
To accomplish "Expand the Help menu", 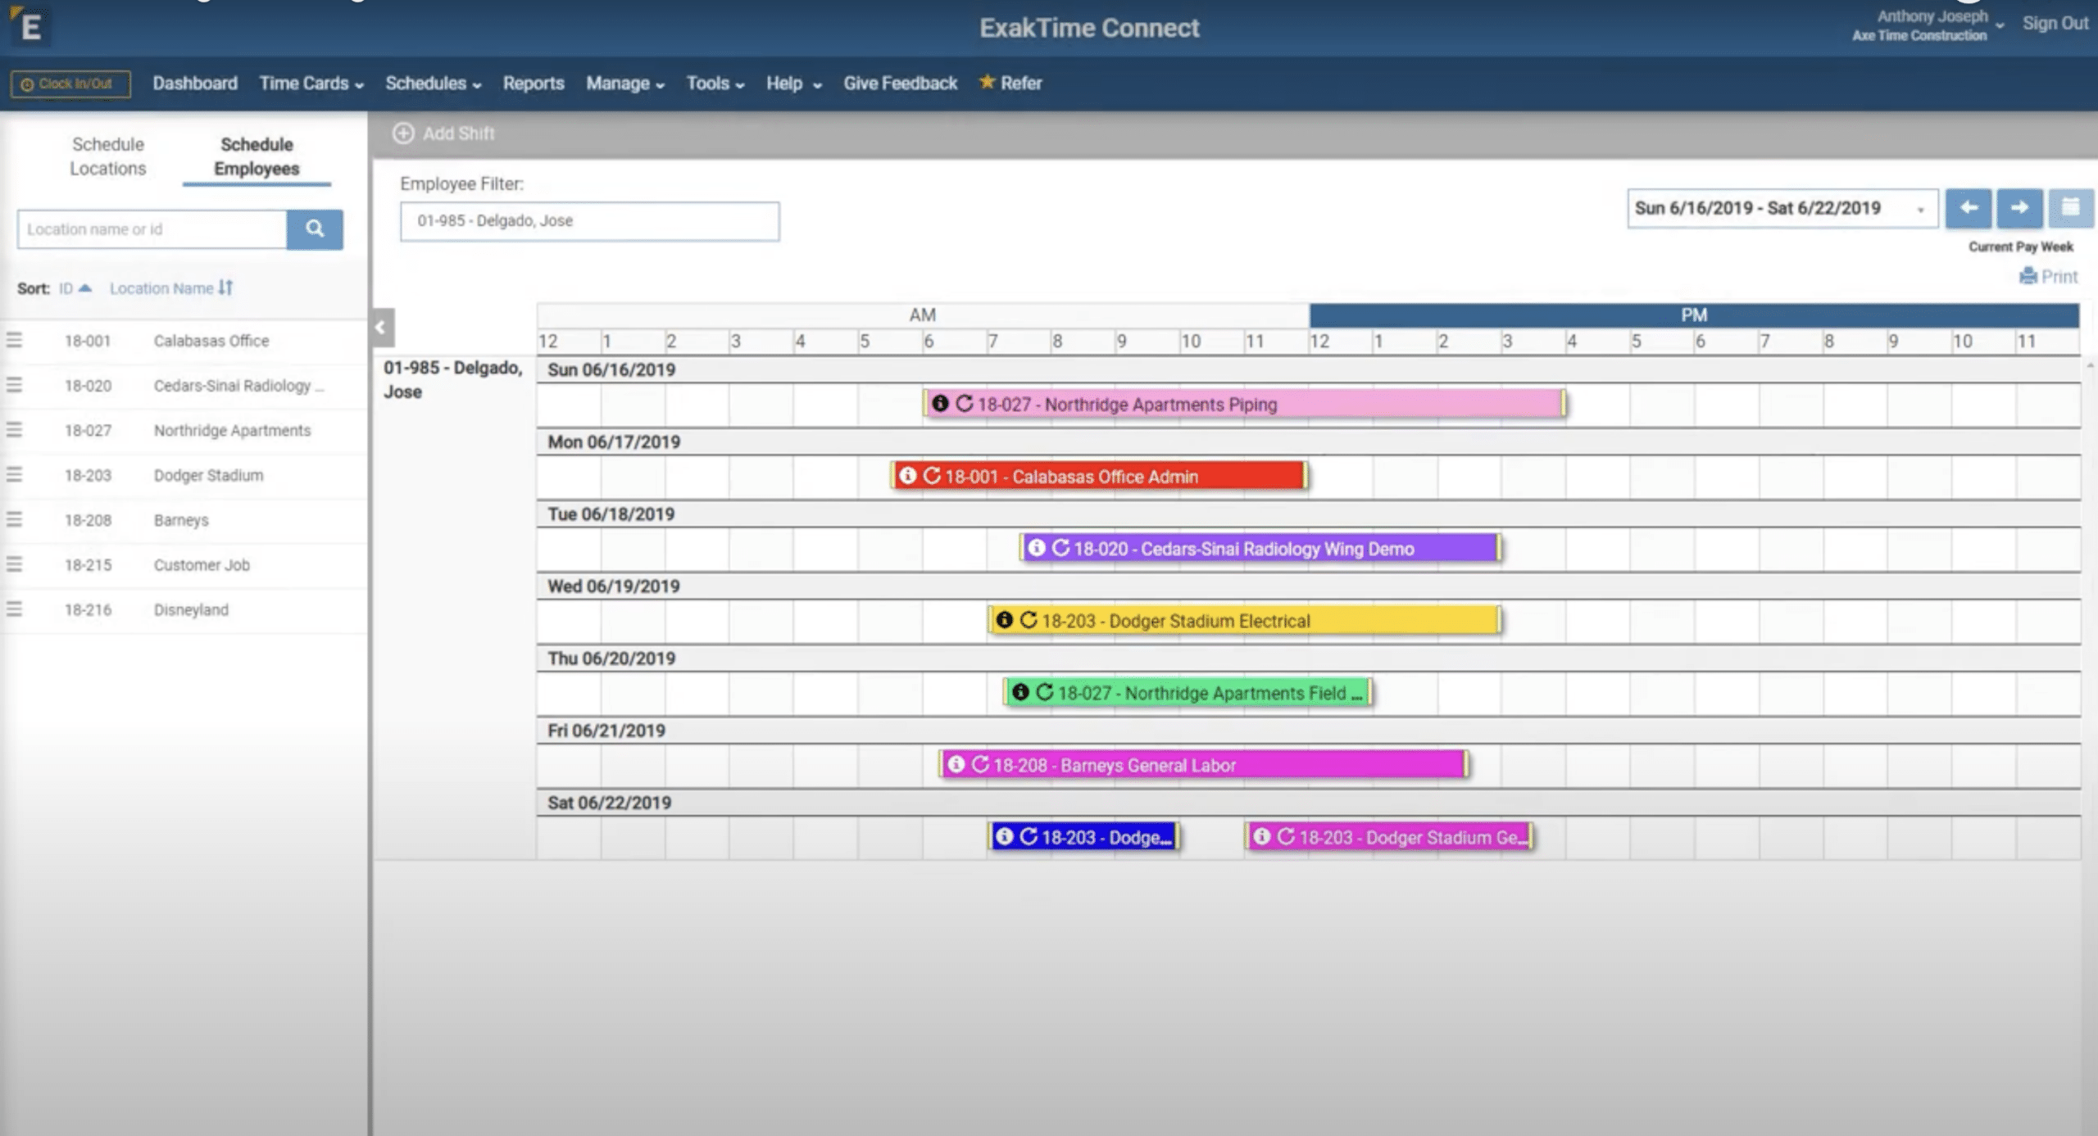I will coord(793,84).
